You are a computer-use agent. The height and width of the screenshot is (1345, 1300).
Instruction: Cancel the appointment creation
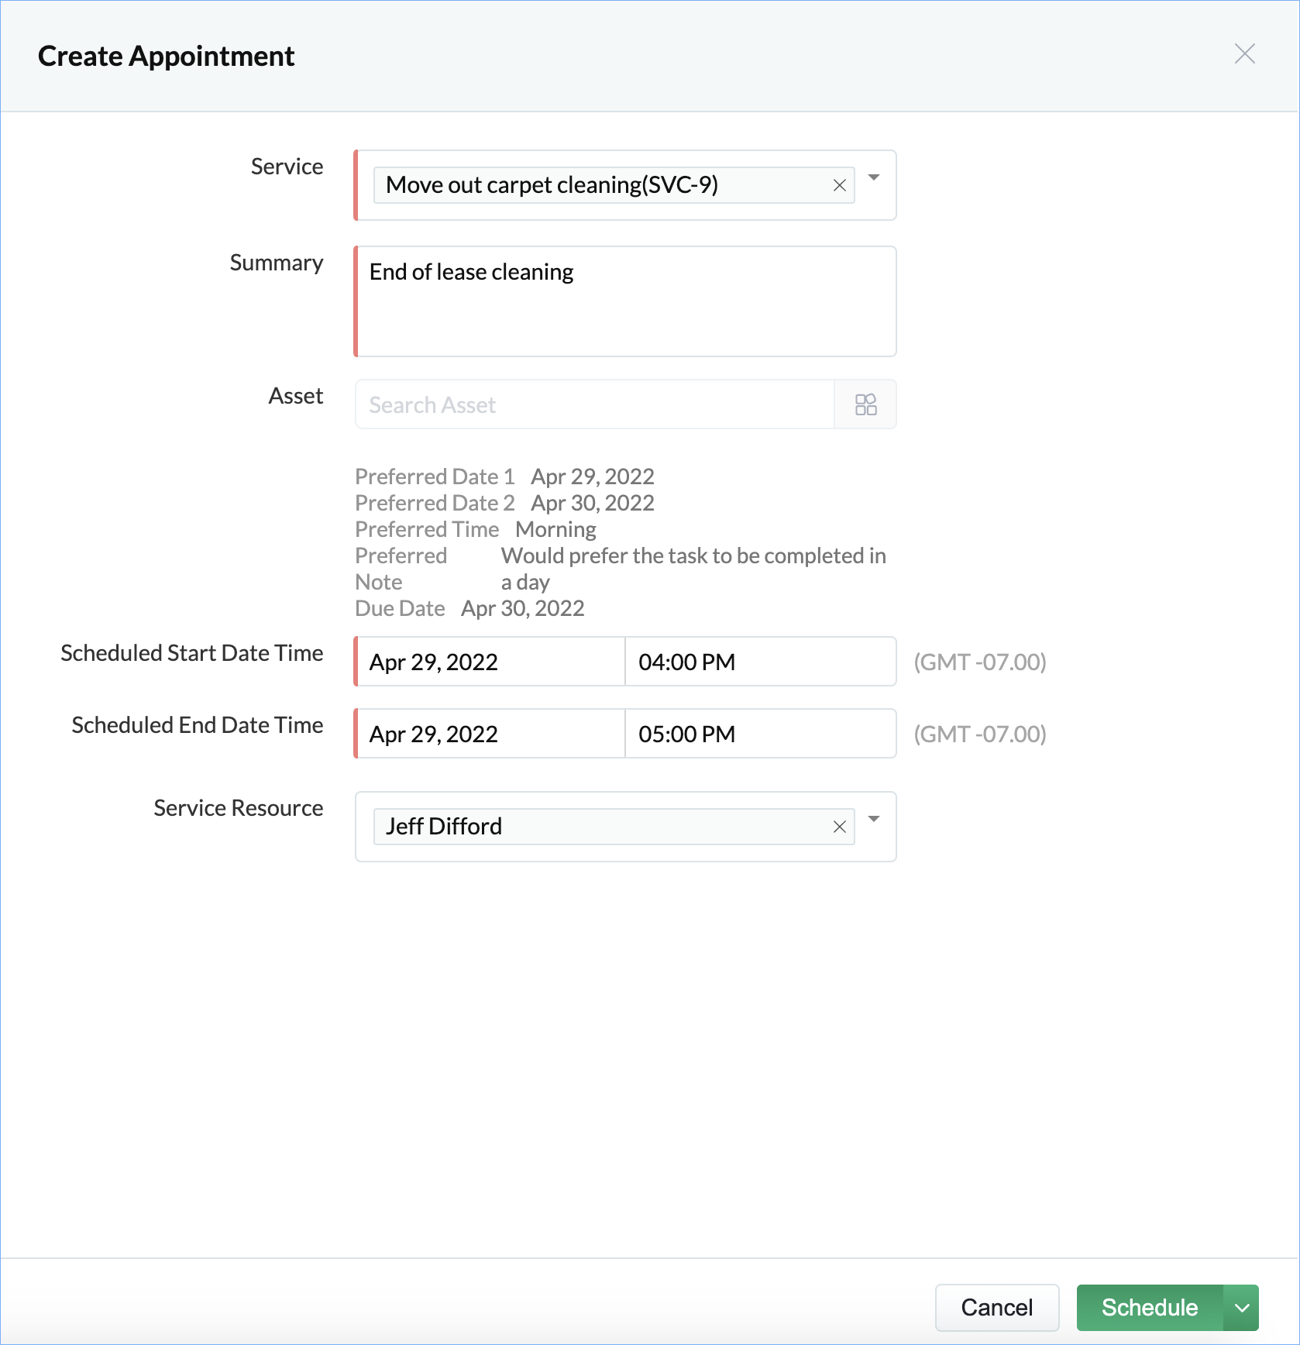pyautogui.click(x=996, y=1308)
